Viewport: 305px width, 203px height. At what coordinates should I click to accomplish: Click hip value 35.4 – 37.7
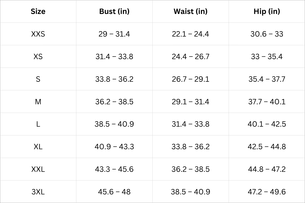click(267, 79)
